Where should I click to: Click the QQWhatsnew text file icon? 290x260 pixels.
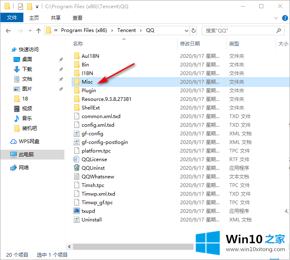(77, 176)
